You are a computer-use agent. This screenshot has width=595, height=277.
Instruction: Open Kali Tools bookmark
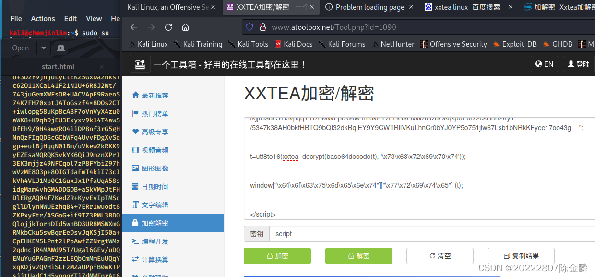point(248,44)
